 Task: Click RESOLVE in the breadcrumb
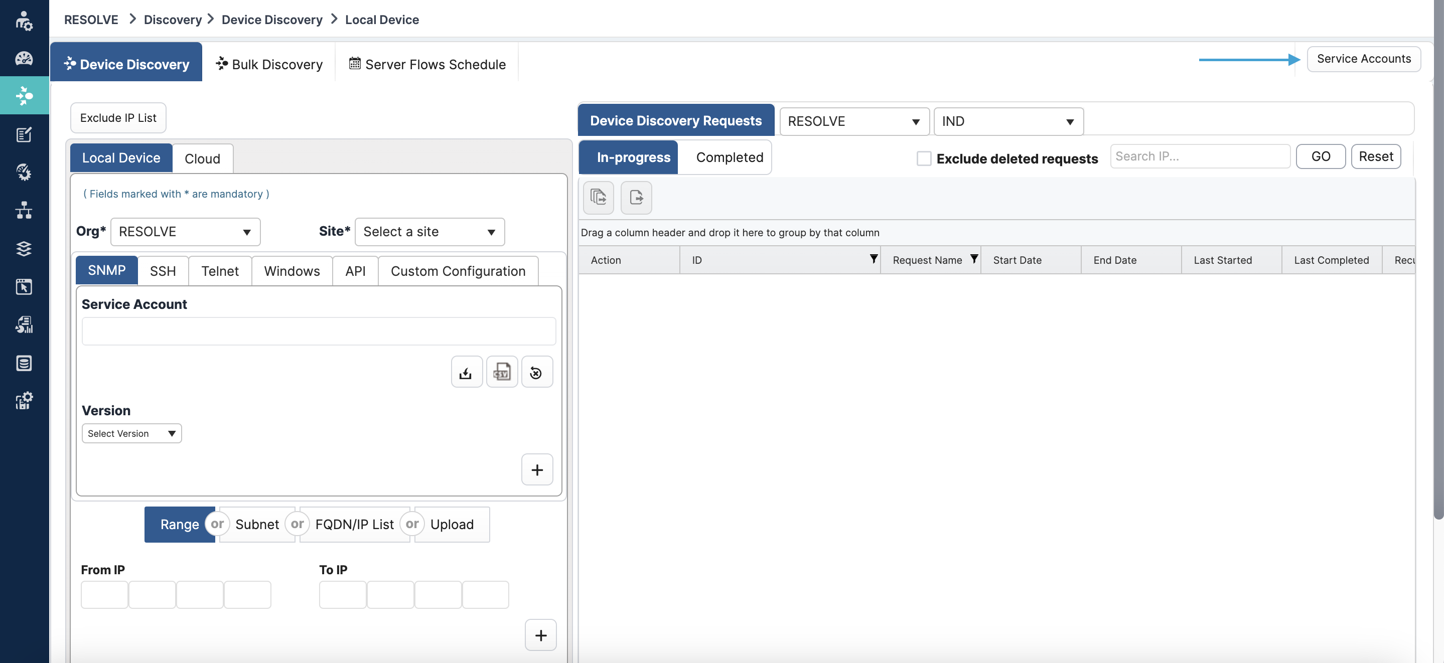(91, 20)
